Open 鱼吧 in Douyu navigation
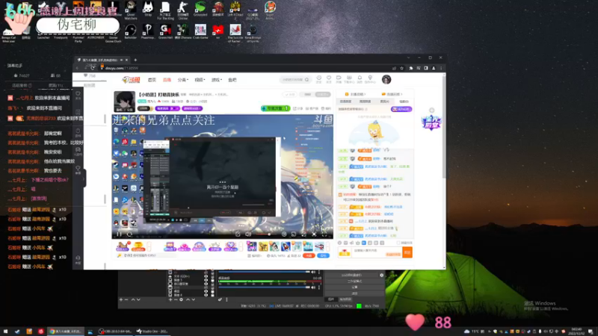Screen dimensions: 598x336 (x=232, y=80)
